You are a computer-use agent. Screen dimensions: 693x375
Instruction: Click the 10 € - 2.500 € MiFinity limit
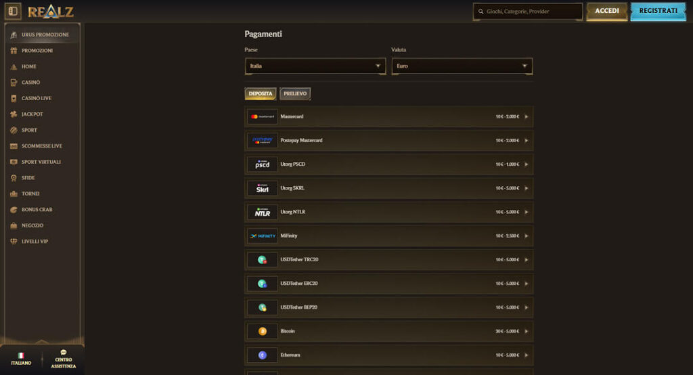508,236
